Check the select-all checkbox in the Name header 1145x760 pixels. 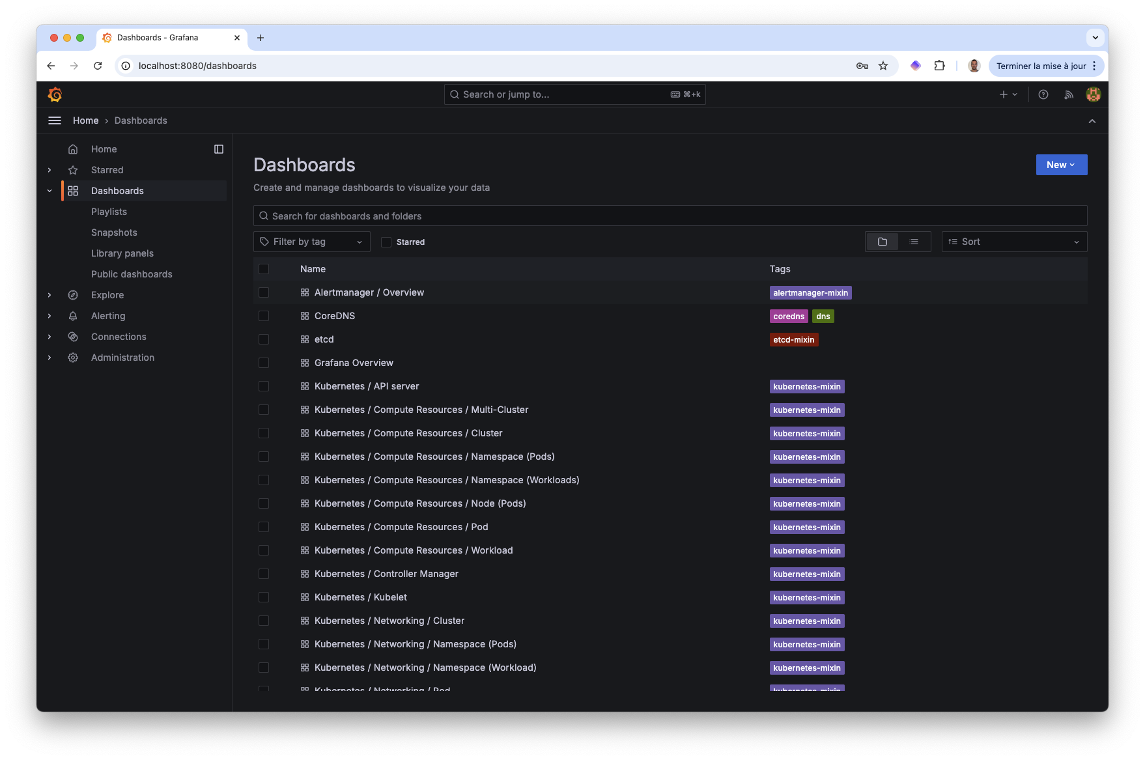click(x=264, y=268)
